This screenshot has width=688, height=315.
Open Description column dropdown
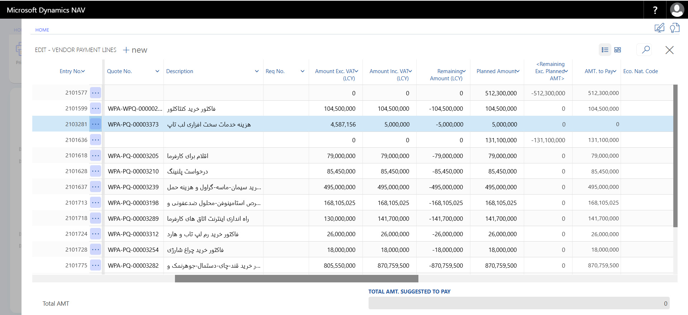pos(257,71)
